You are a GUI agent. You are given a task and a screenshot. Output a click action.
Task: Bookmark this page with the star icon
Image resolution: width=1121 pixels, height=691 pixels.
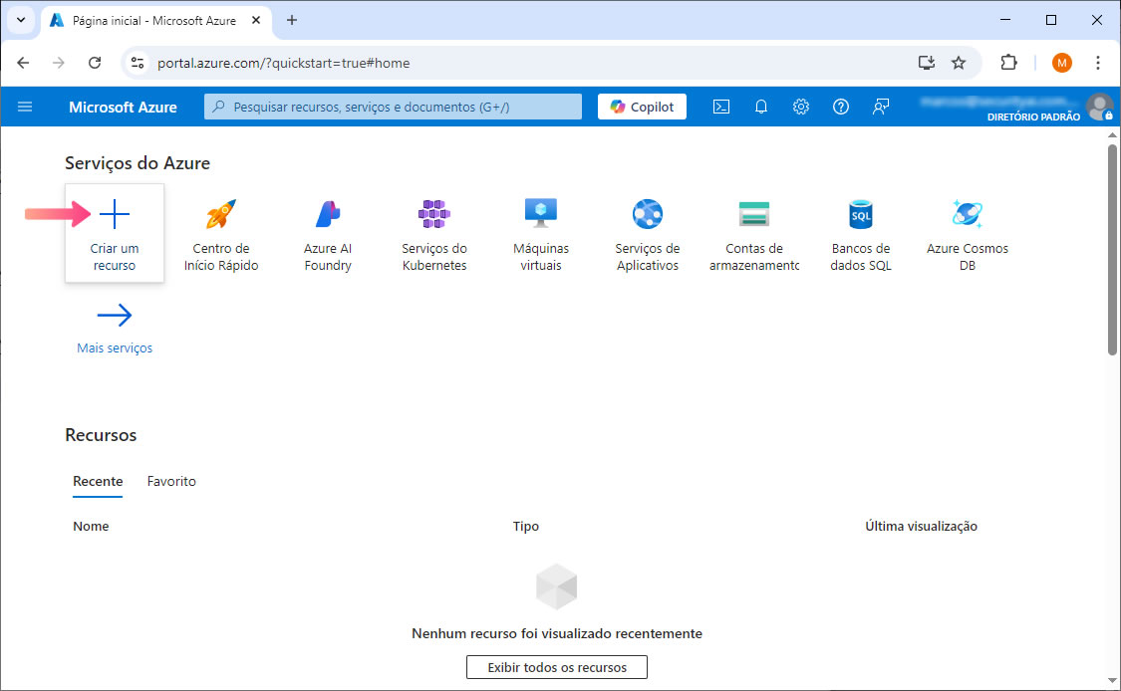[959, 63]
